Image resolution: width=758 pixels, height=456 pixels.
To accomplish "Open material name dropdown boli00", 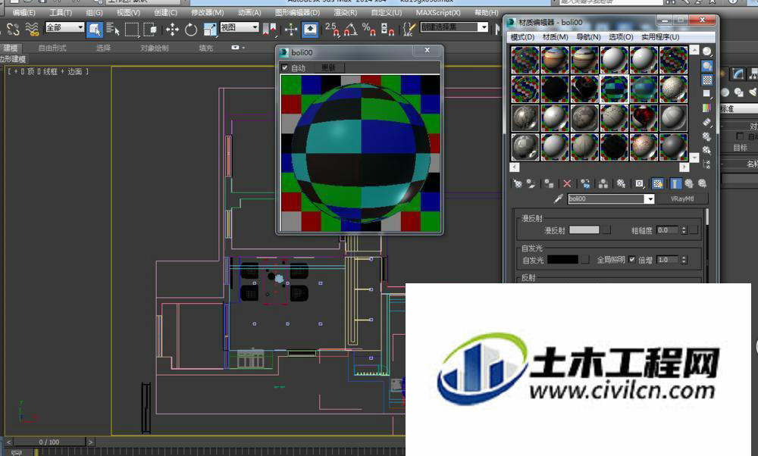I will tap(650, 199).
